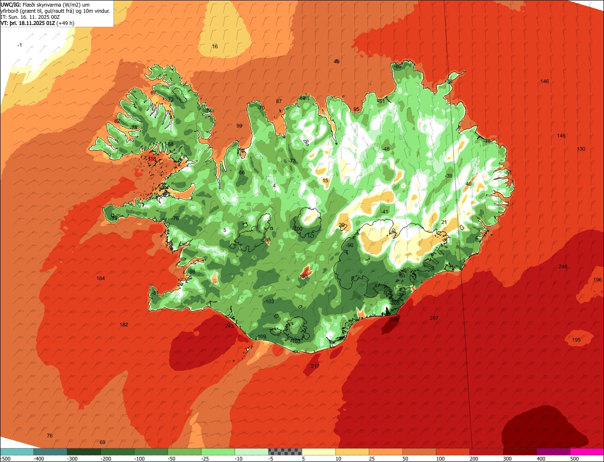Click the '-81' value on the southwest peninsula

(x=155, y=293)
